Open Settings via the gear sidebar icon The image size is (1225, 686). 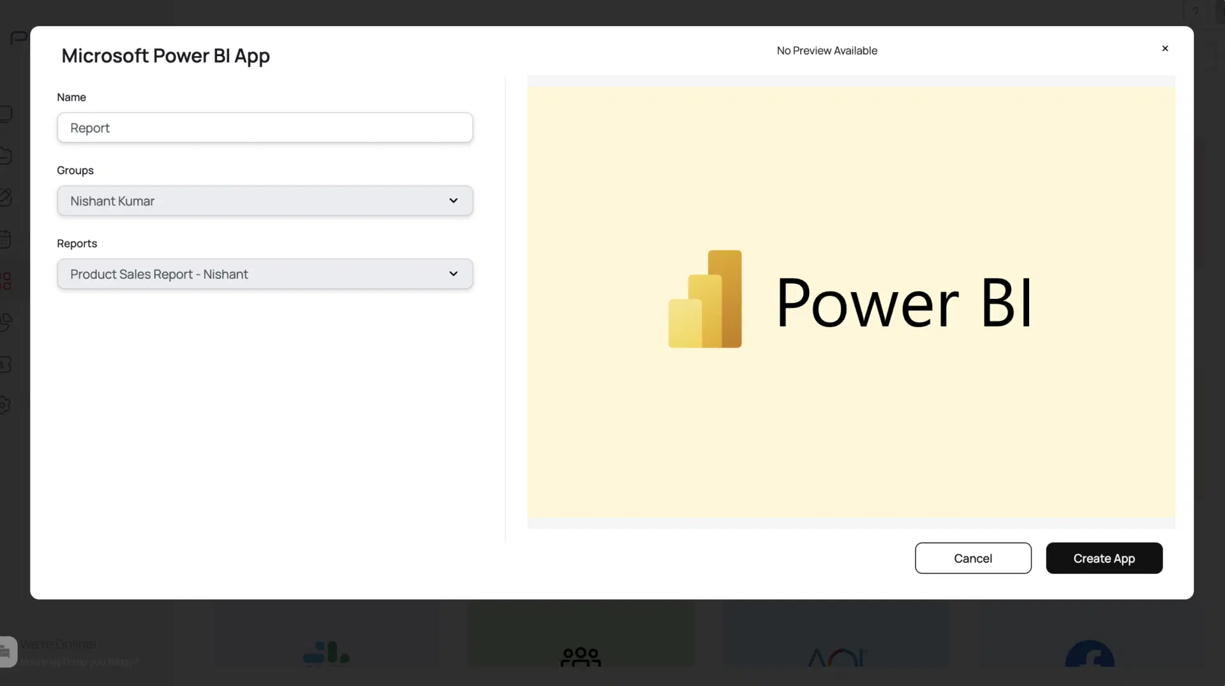[6, 405]
